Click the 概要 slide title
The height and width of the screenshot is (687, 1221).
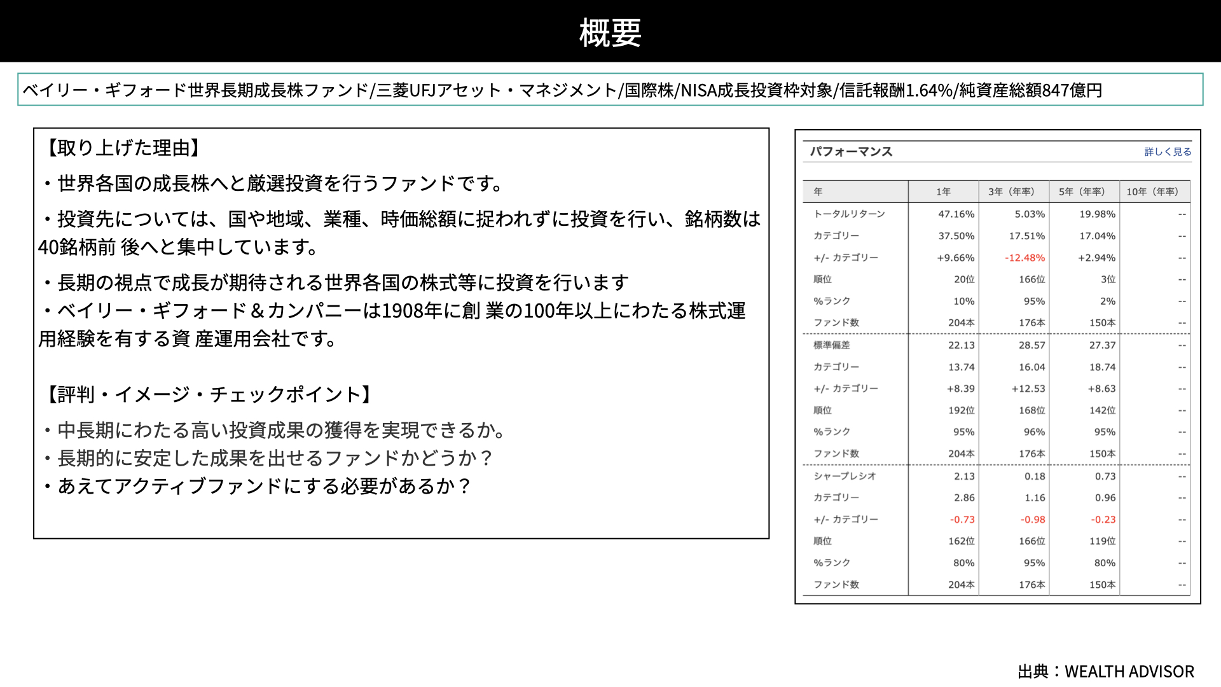[x=610, y=32]
